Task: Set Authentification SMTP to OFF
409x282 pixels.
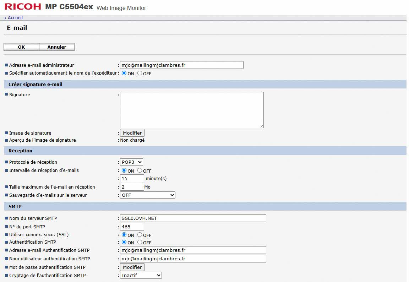Action: coord(140,242)
